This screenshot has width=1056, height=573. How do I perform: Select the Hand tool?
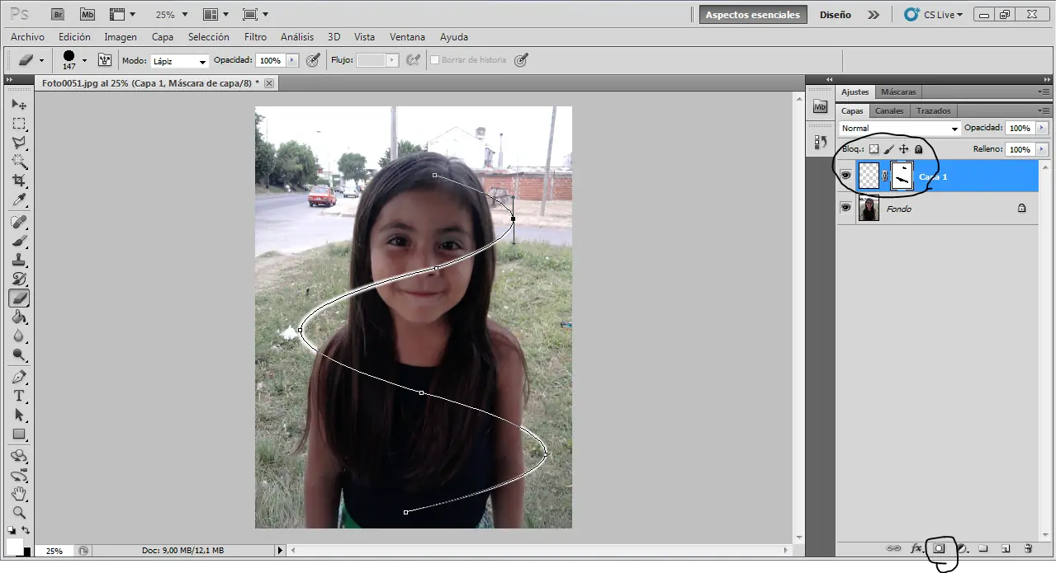19,494
